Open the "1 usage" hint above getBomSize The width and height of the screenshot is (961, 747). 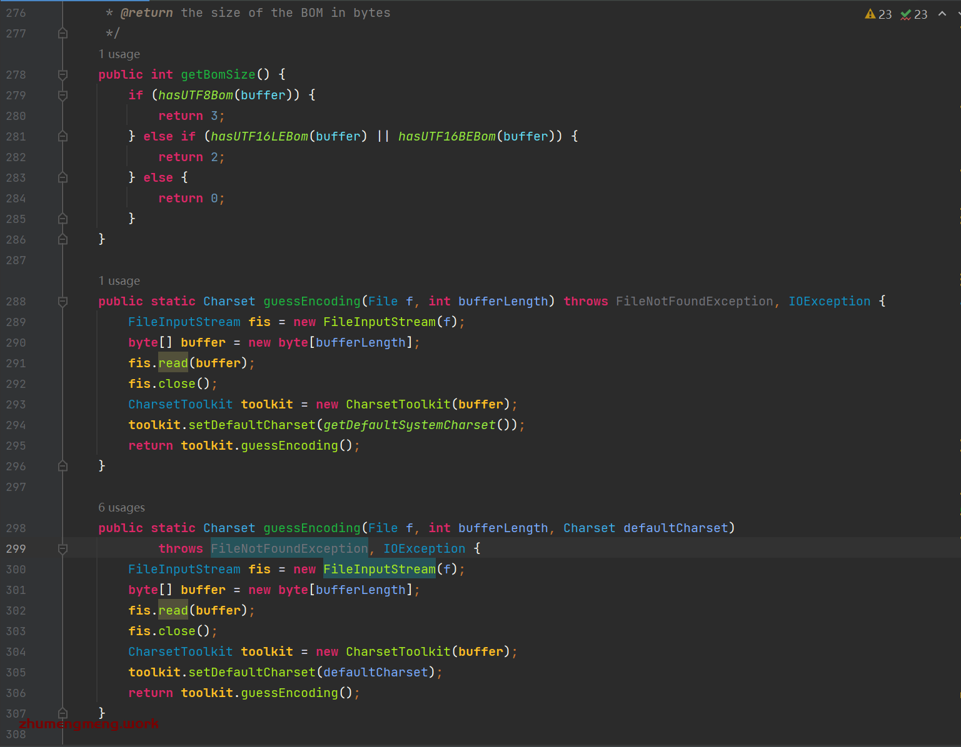coord(119,54)
